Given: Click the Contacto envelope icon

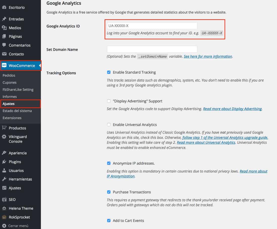Looking at the screenshot, I should [4, 54].
